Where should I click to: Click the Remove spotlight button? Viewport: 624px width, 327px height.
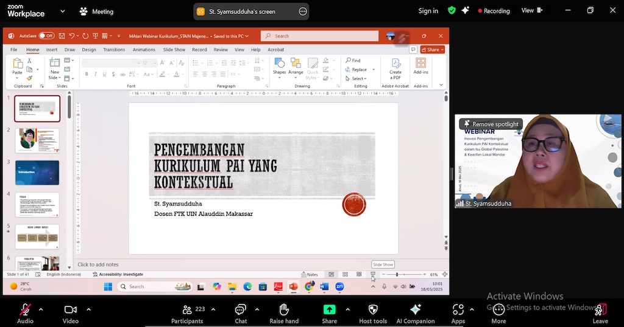click(x=491, y=124)
